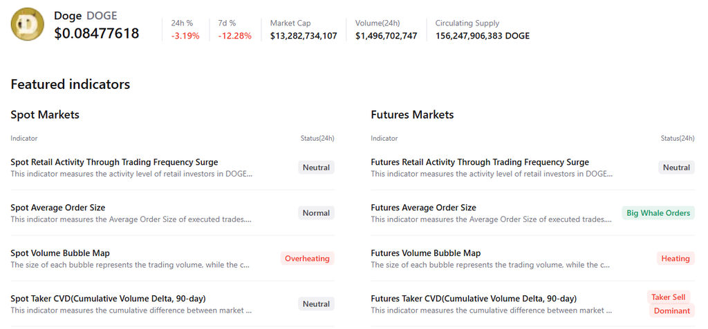This screenshot has height=329, width=708.
Task: Click the DOGE ticker symbol
Action: point(102,17)
